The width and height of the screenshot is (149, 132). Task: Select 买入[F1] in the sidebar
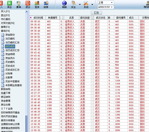pos(5,11)
